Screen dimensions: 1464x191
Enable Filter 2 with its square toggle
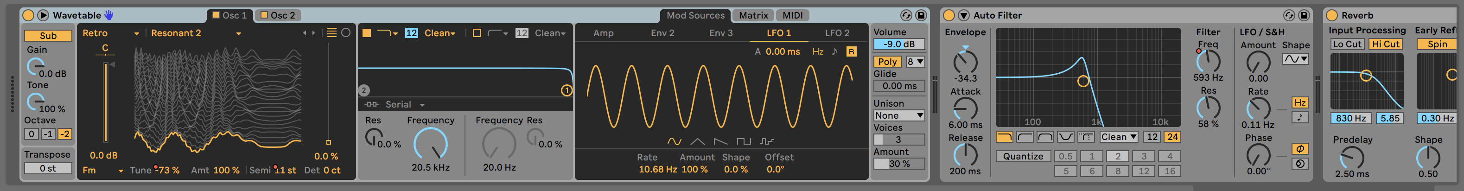coord(477,33)
